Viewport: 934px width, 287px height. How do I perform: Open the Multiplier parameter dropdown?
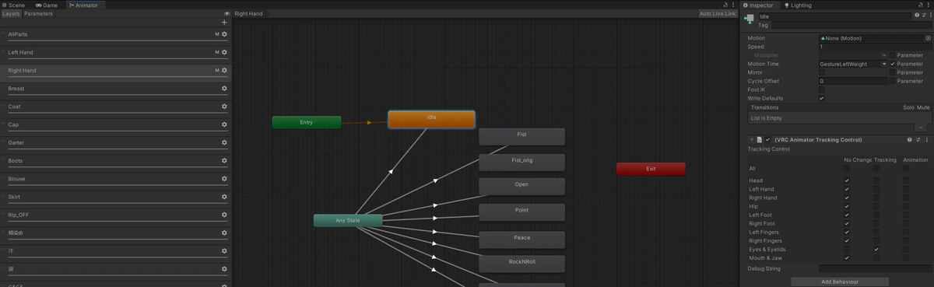pyautogui.click(x=853, y=55)
